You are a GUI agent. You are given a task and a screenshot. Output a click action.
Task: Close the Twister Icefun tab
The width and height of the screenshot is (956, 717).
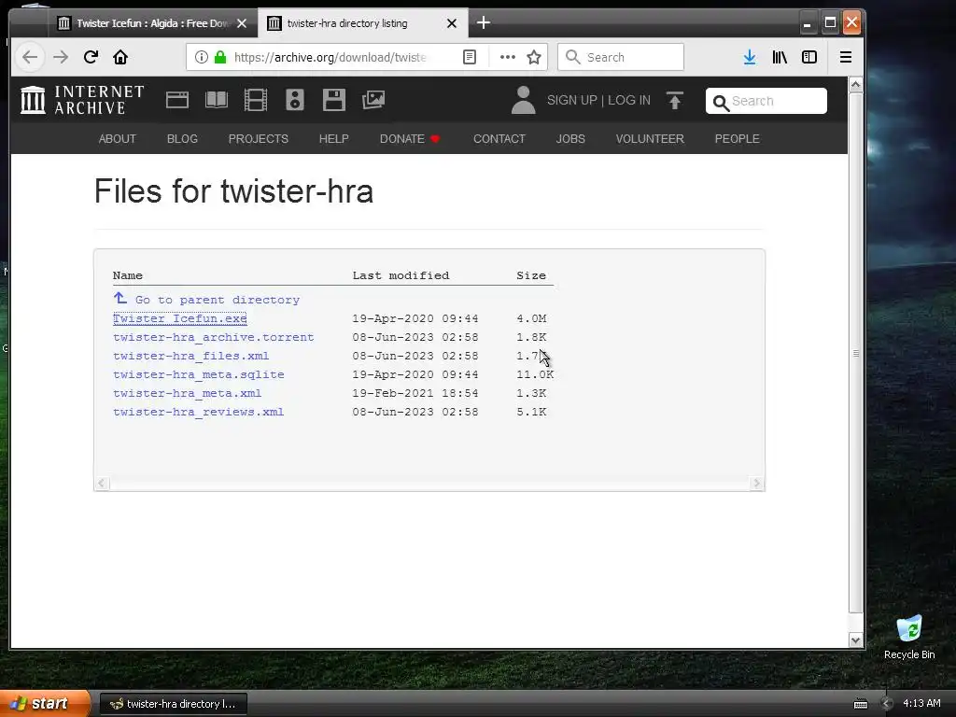[242, 23]
